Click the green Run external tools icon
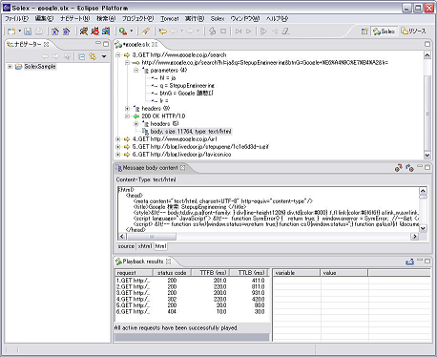 pos(123,31)
